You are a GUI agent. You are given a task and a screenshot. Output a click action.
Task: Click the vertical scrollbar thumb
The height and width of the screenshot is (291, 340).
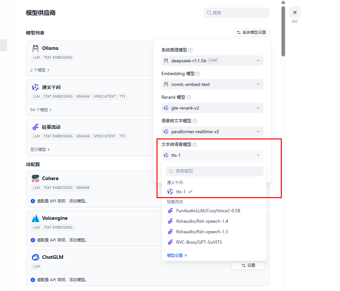coord(283,31)
